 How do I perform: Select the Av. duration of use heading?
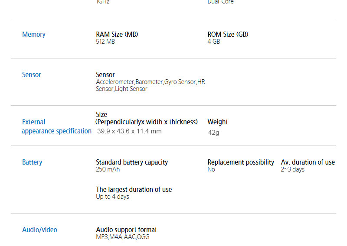pyautogui.click(x=308, y=162)
